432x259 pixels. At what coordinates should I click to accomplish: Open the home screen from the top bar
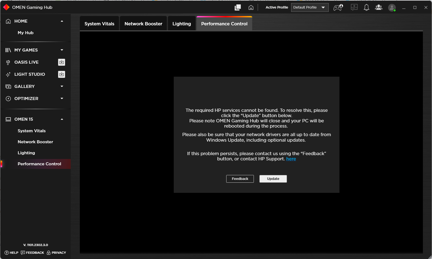click(251, 7)
